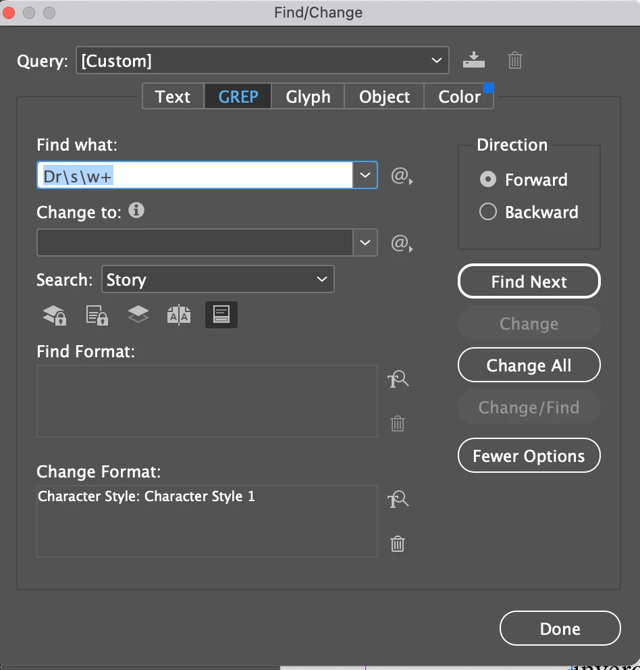The height and width of the screenshot is (670, 640).
Task: Open special characters menu for Change to
Action: point(402,243)
